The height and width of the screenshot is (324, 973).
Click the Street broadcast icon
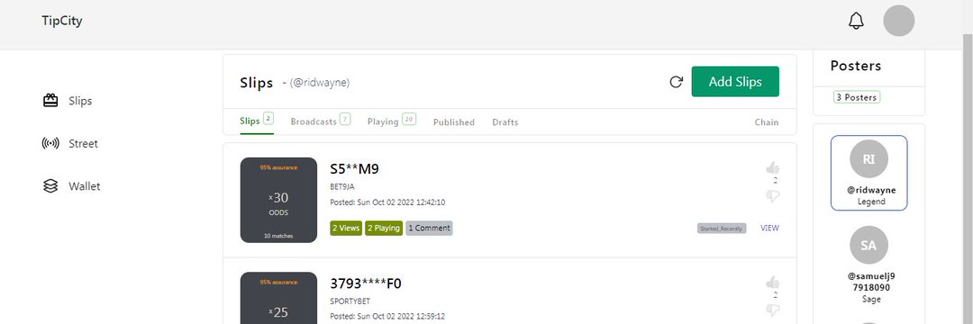50,144
